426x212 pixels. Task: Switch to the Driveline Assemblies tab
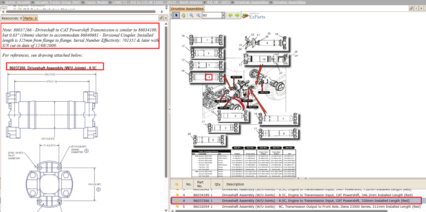[x=187, y=9]
